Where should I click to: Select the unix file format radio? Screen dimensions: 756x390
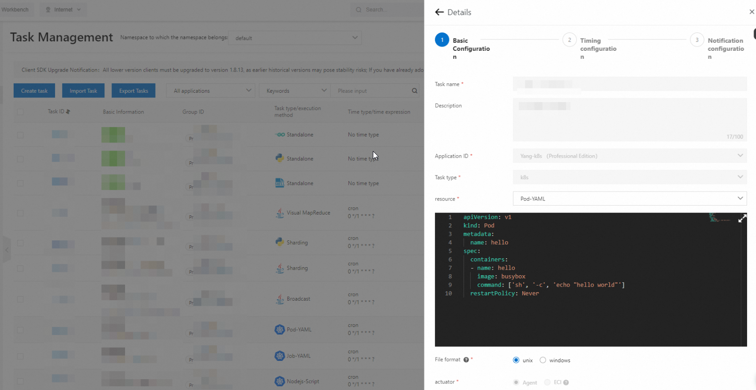point(516,360)
